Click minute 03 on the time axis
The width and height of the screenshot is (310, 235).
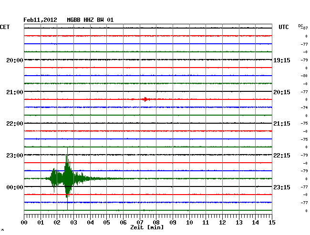[73, 223]
